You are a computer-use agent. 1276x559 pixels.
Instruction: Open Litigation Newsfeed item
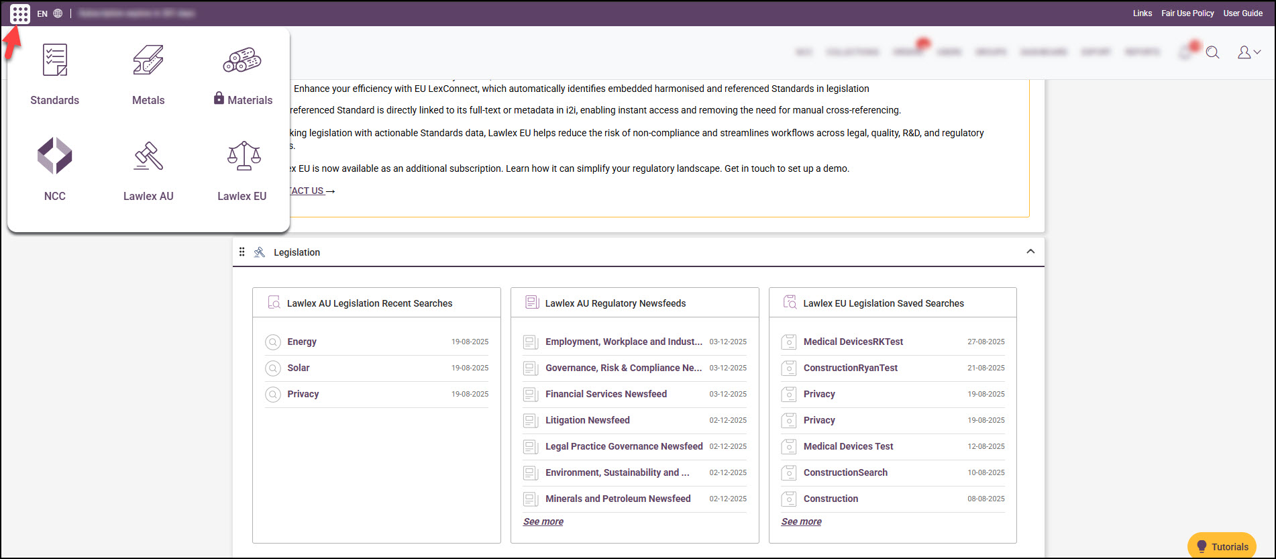587,420
